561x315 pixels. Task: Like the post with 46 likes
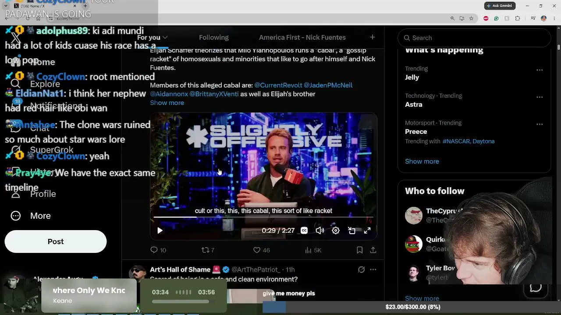(262, 250)
